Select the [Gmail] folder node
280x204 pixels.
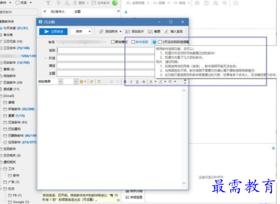[x=8, y=96]
